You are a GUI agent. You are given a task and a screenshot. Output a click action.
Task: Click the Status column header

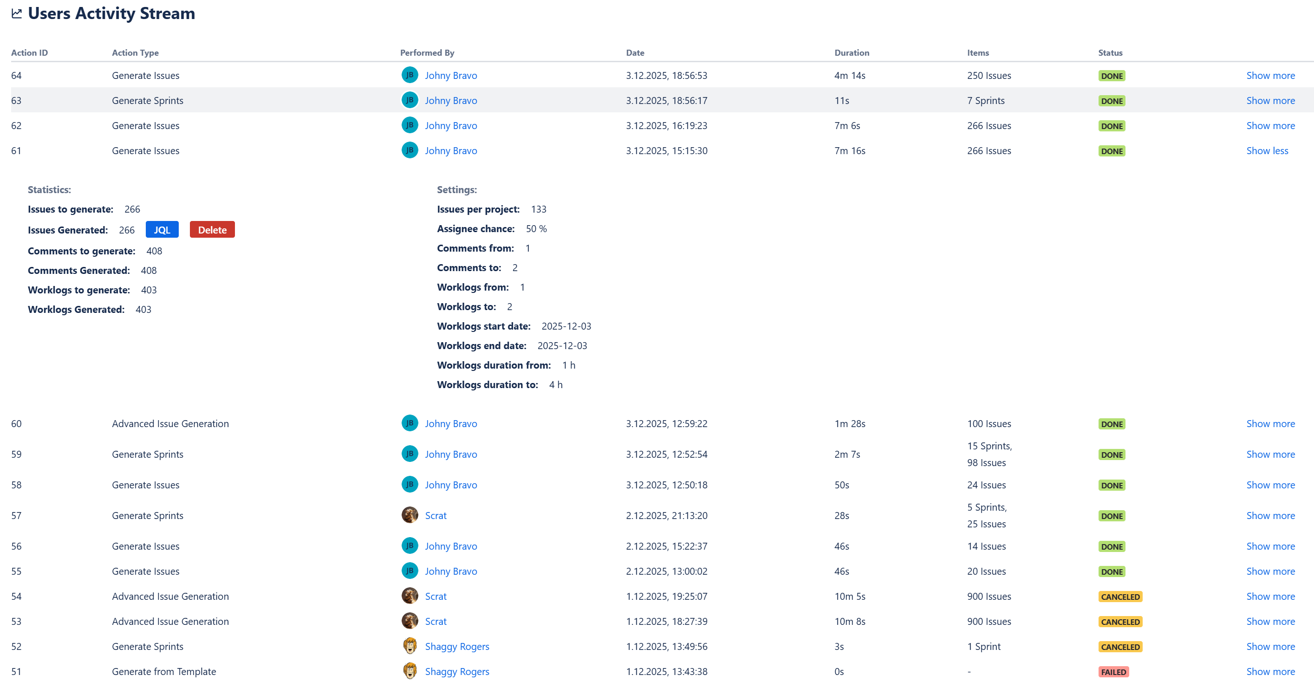pos(1110,53)
